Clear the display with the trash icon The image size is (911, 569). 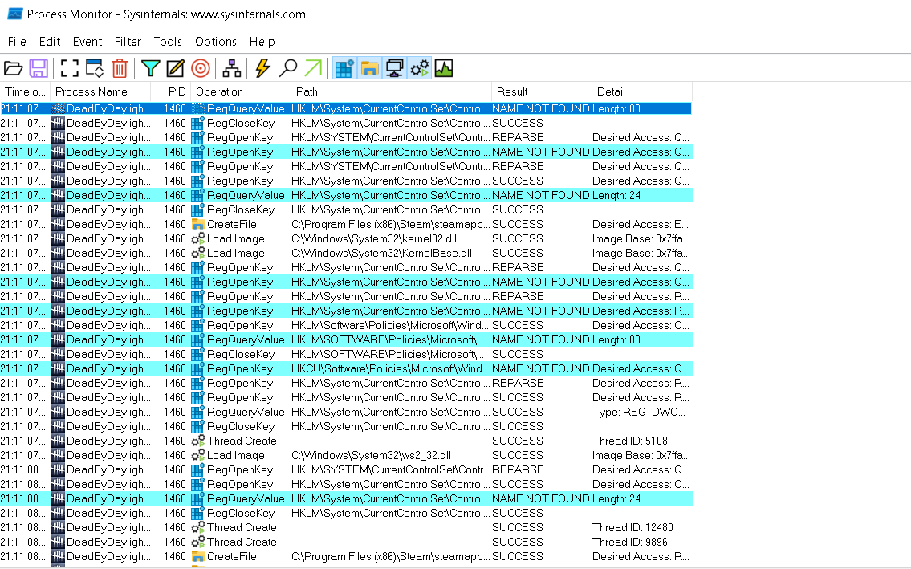(120, 68)
